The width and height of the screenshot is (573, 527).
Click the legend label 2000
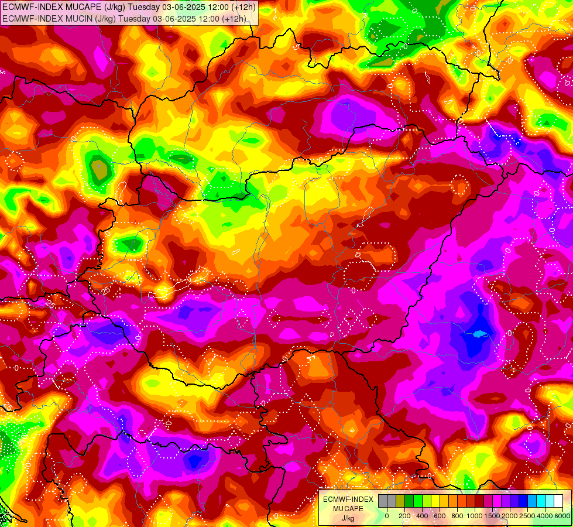click(510, 516)
